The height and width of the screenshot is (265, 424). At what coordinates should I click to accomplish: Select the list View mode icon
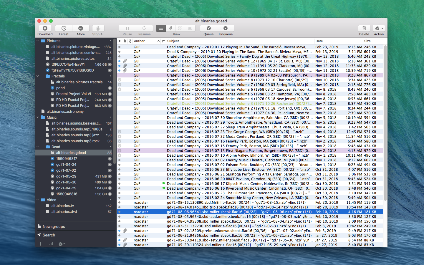161,28
